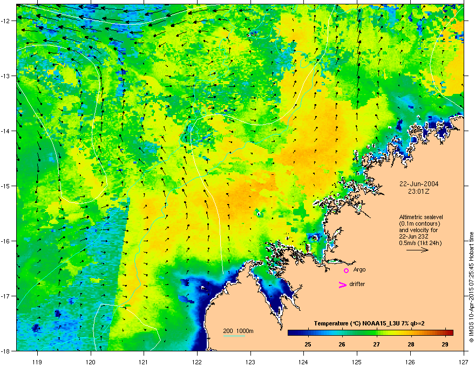475x367 pixels.
Task: Click the longitude axis label 121
Action: tap(144, 362)
